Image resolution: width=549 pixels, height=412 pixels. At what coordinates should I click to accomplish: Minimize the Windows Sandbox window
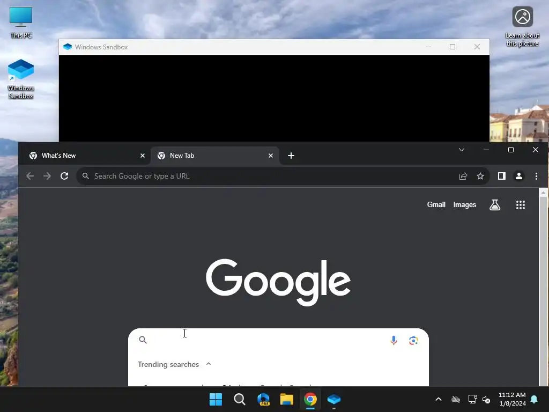(x=428, y=47)
